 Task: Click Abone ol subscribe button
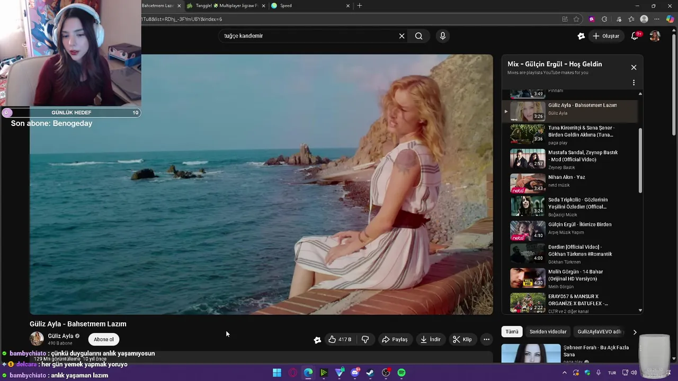click(104, 339)
